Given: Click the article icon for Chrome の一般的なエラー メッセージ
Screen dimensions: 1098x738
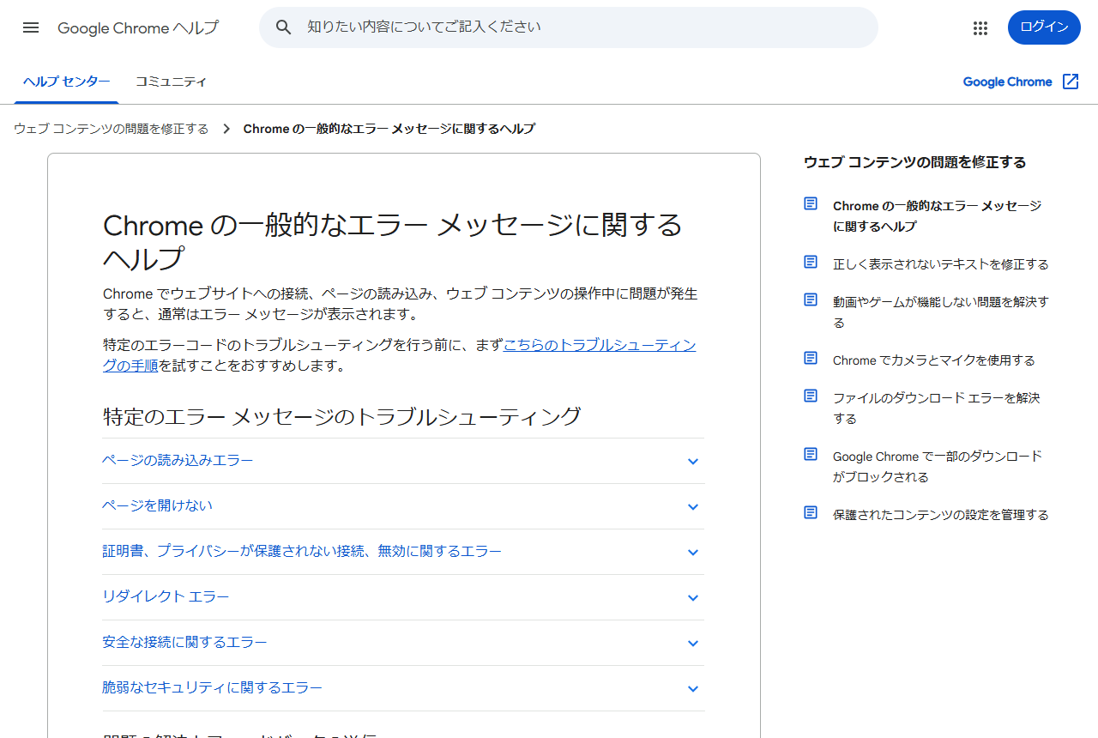Looking at the screenshot, I should pos(811,203).
